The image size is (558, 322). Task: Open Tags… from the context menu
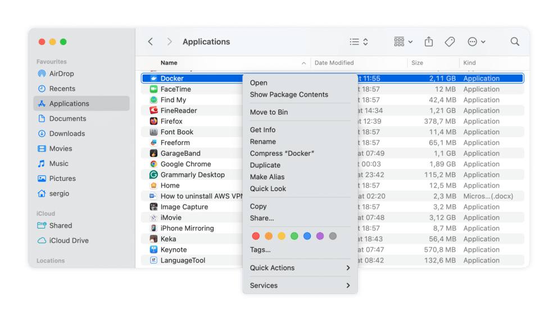click(x=300, y=250)
